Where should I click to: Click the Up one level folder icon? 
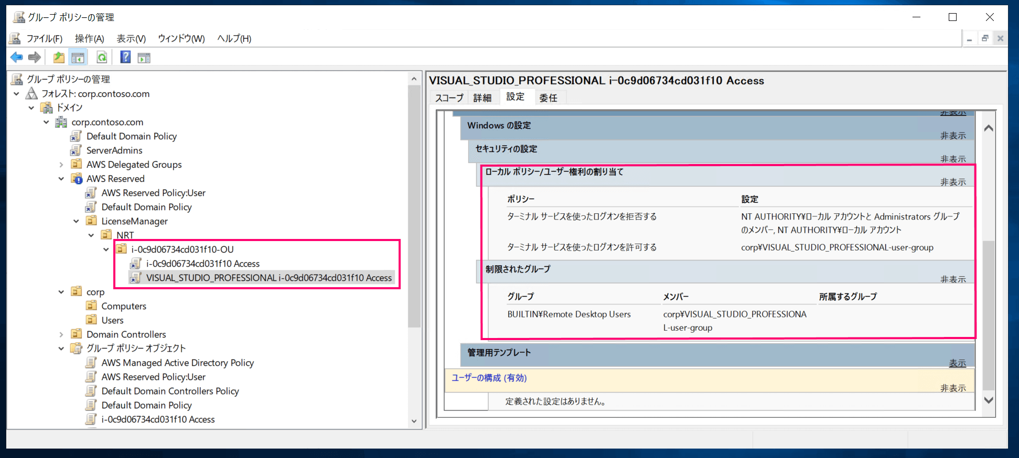[x=59, y=57]
